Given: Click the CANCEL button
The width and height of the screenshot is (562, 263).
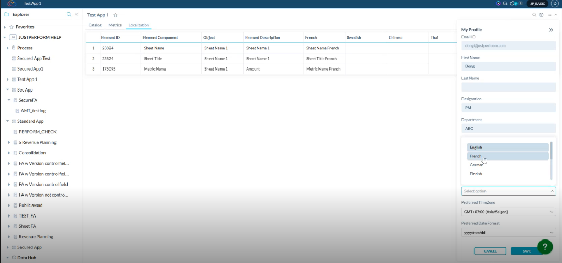Looking at the screenshot, I should 490,251.
